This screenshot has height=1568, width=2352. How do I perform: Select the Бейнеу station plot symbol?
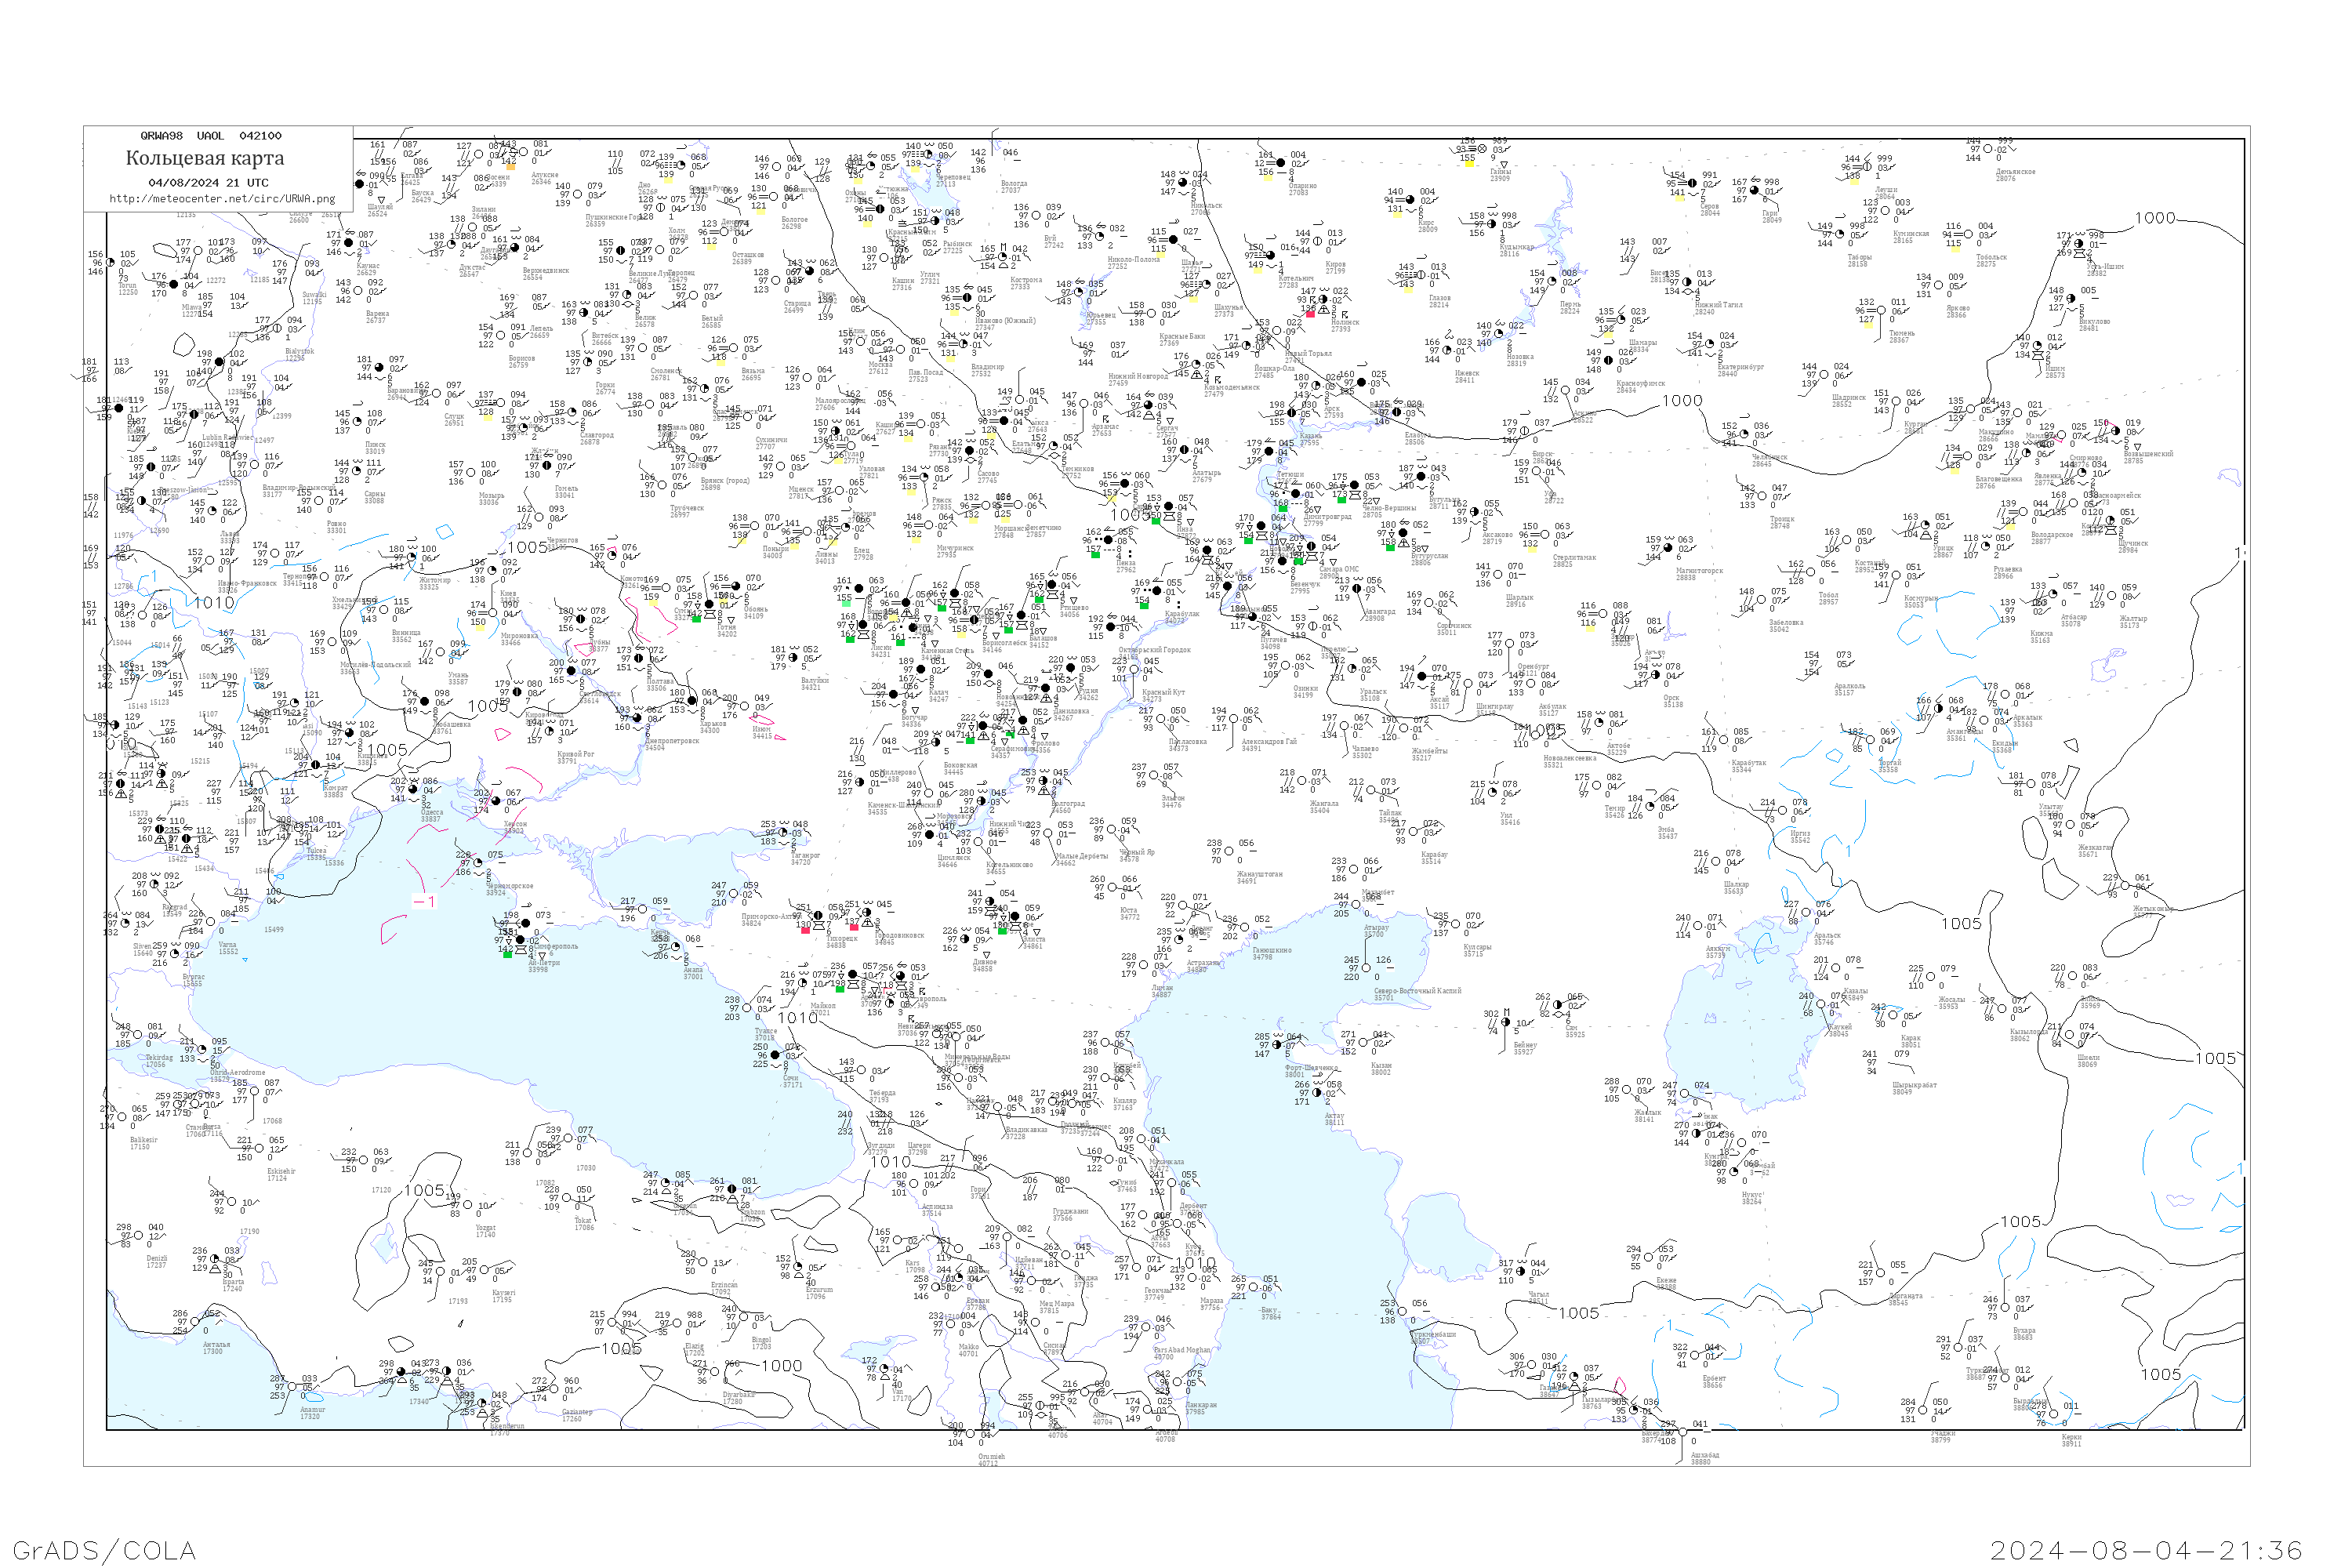click(1506, 1022)
